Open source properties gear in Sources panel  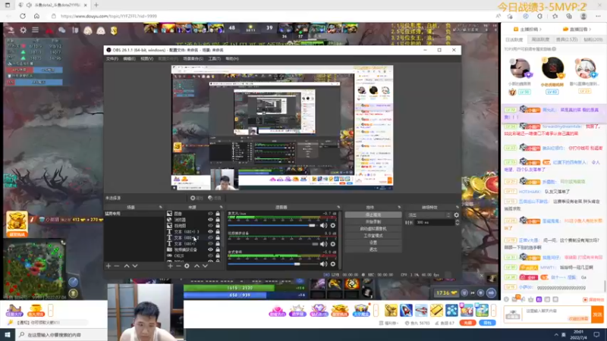click(x=187, y=266)
